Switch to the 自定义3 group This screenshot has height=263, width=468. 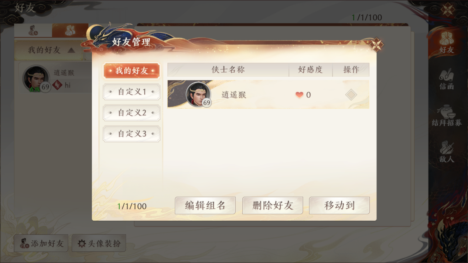pyautogui.click(x=131, y=134)
